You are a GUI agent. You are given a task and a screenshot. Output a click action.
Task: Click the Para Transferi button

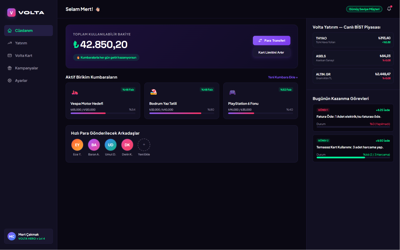tap(272, 41)
